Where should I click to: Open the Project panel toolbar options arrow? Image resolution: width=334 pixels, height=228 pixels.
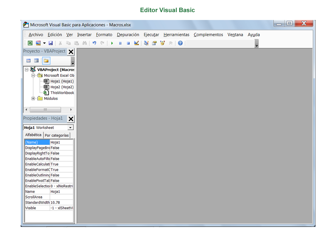[x=73, y=61]
